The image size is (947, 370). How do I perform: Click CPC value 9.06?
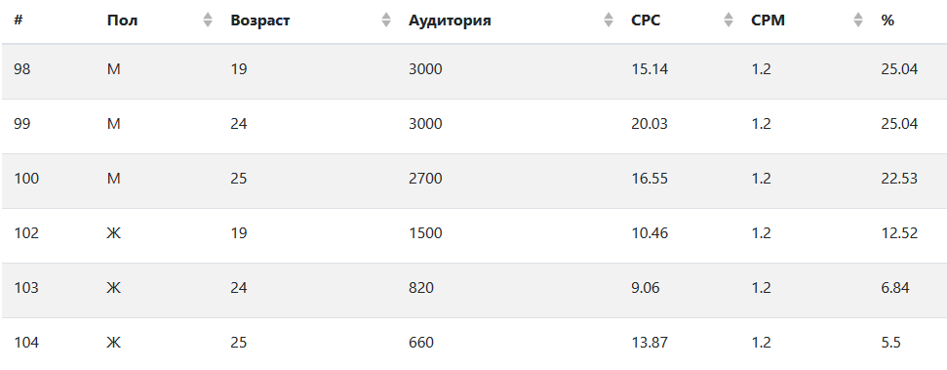click(645, 288)
